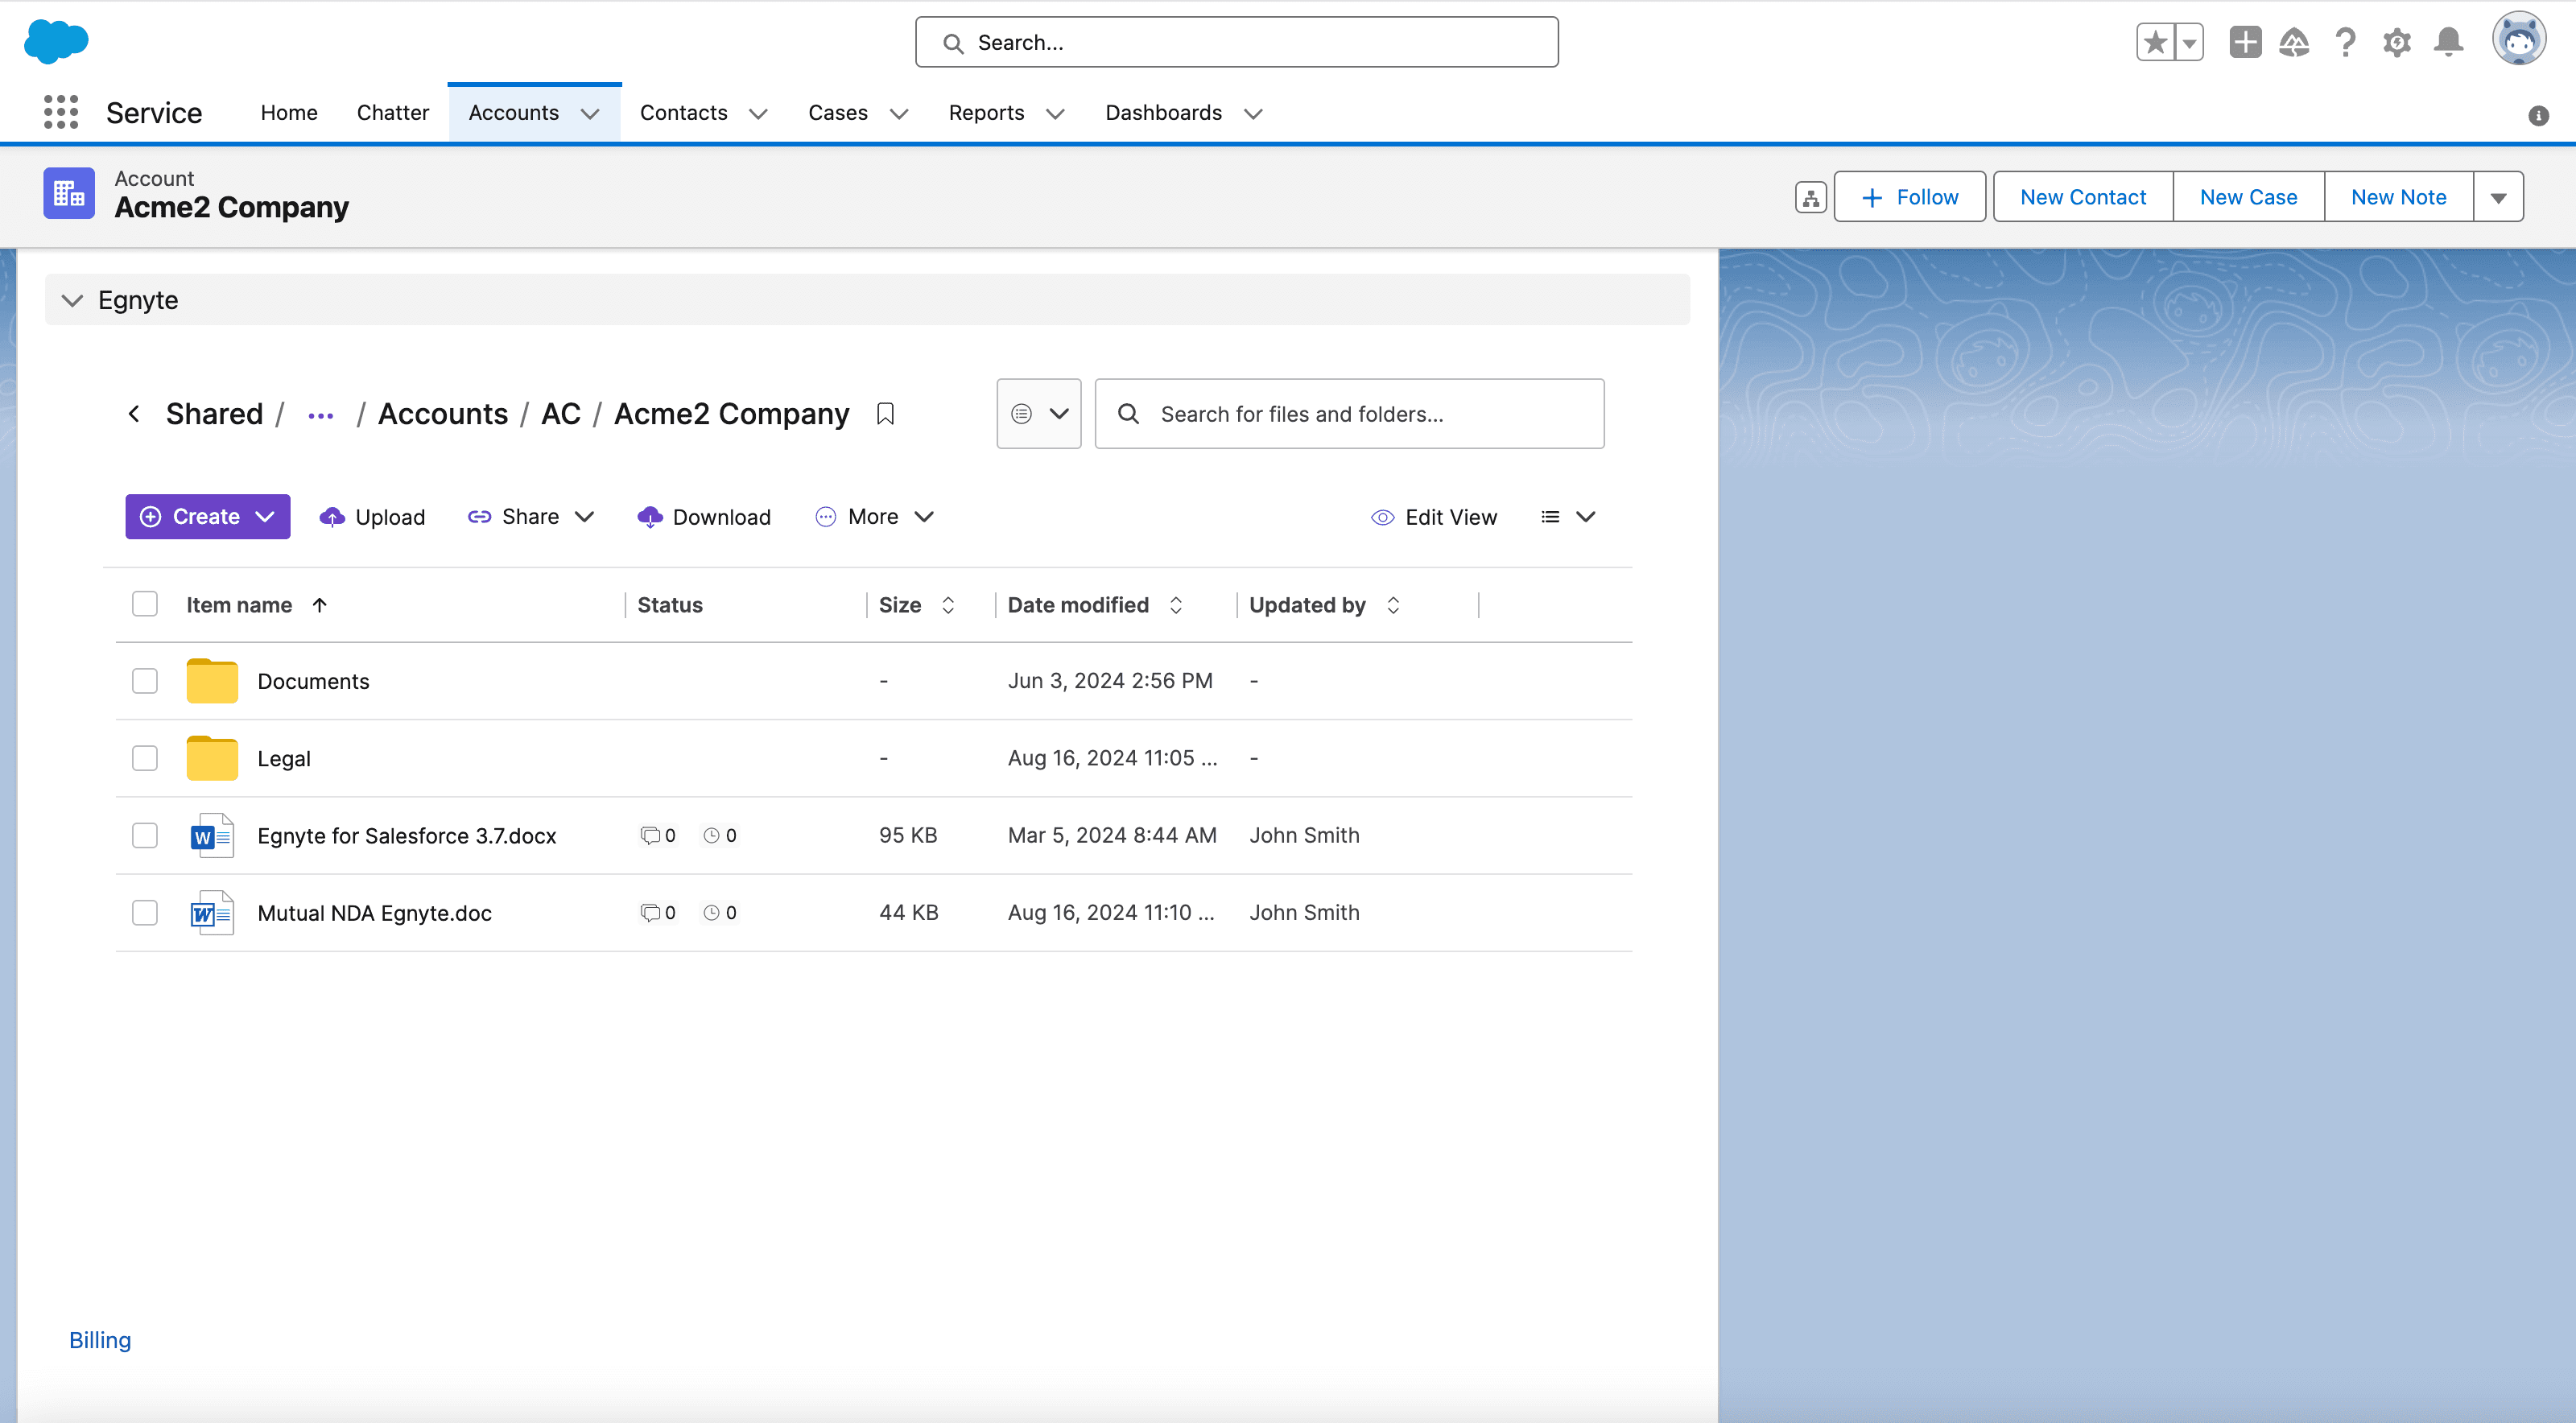Open Setup gear icon

pos(2397,42)
